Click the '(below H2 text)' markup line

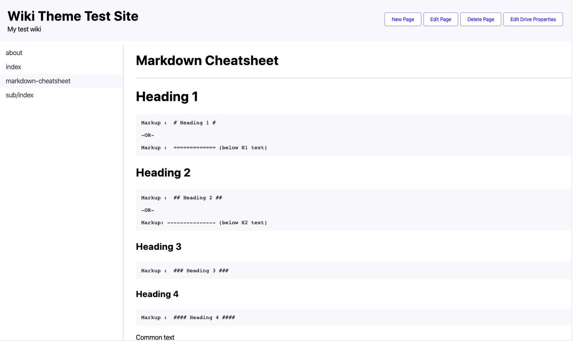[x=204, y=223]
